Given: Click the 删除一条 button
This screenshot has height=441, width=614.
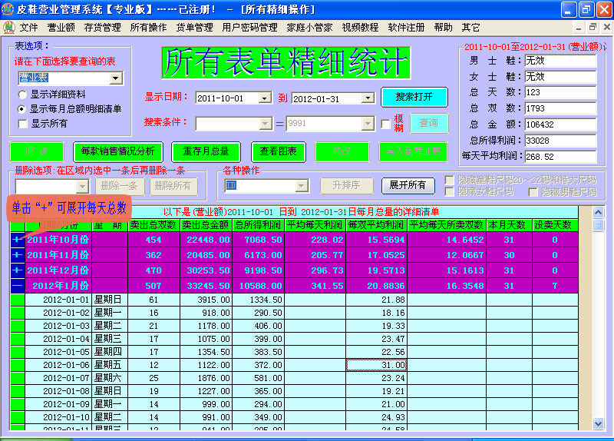Looking at the screenshot, I should point(119,186).
